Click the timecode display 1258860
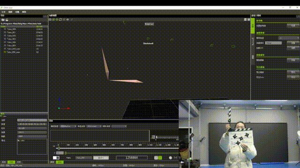The height and width of the screenshot is (168, 300). (x=132, y=158)
